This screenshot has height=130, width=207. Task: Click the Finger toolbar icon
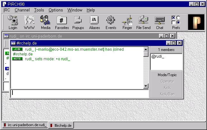click(x=127, y=22)
